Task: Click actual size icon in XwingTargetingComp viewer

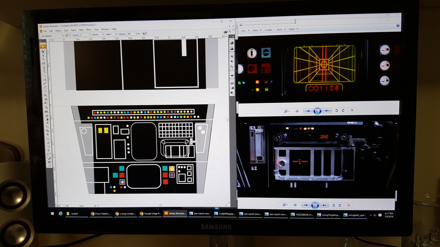Action: click(297, 111)
